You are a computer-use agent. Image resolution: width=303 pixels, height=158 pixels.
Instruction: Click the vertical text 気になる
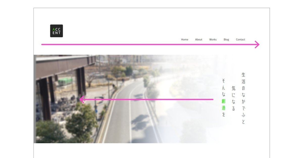point(234,98)
